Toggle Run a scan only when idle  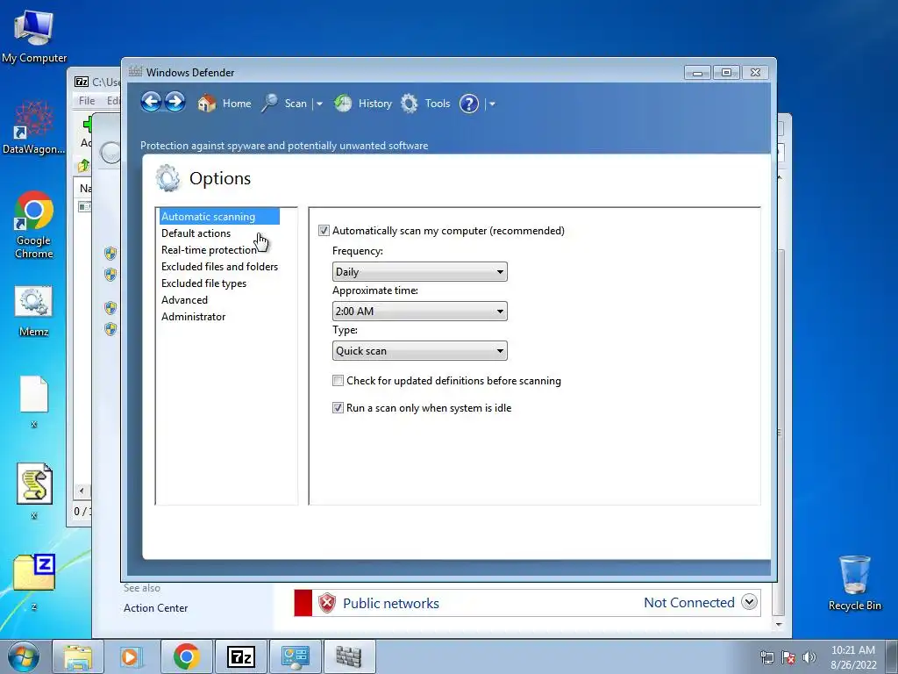click(338, 408)
